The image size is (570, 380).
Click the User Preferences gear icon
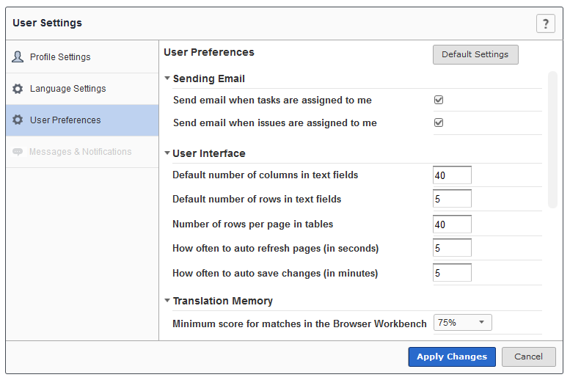(x=18, y=120)
